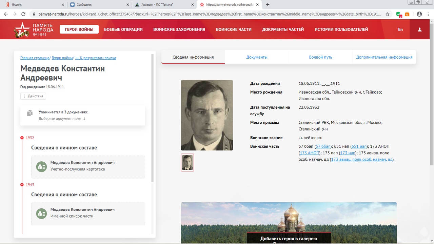Viewport: 434px width, 244px height.
Task: Open Боевые операции in the top menu
Action: pyautogui.click(x=123, y=29)
